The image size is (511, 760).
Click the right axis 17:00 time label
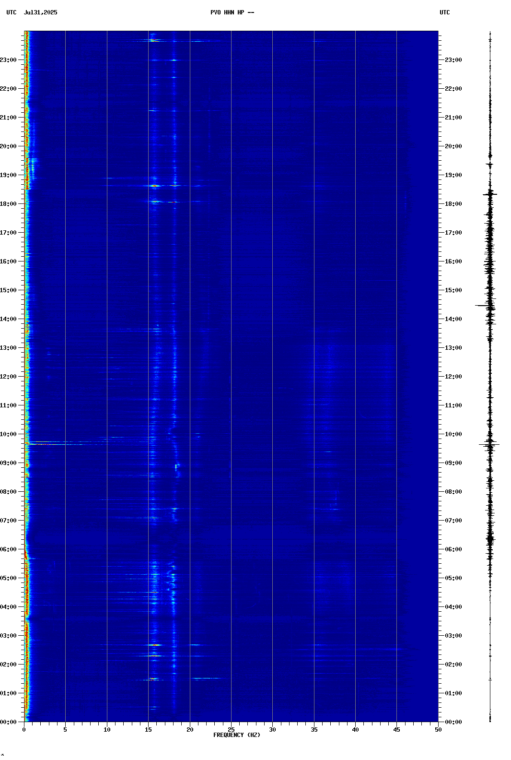(x=453, y=233)
